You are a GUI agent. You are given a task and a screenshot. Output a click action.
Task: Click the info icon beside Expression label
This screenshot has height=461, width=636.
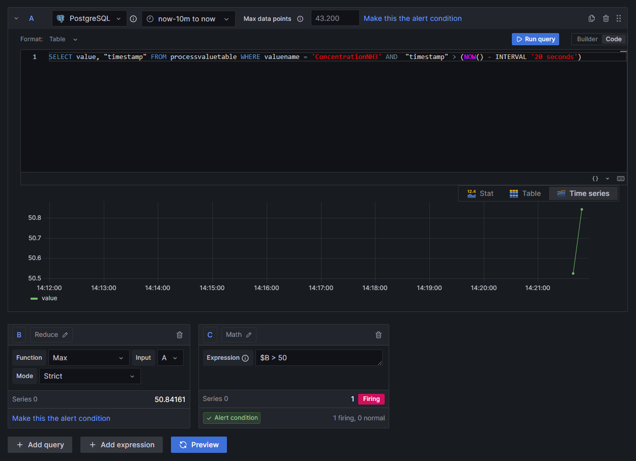(x=245, y=358)
